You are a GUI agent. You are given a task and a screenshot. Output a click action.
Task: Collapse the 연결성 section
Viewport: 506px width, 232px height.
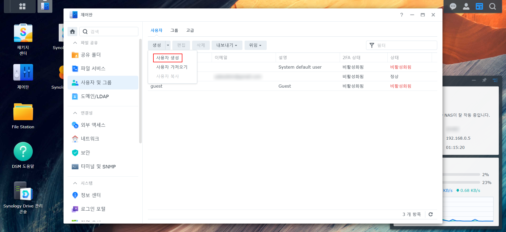(75, 113)
